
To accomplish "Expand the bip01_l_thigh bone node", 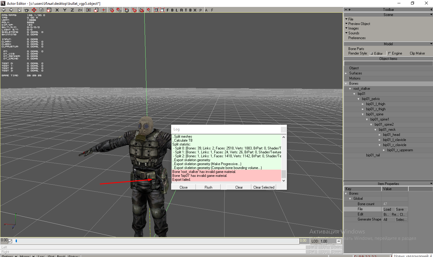I will [363, 104].
